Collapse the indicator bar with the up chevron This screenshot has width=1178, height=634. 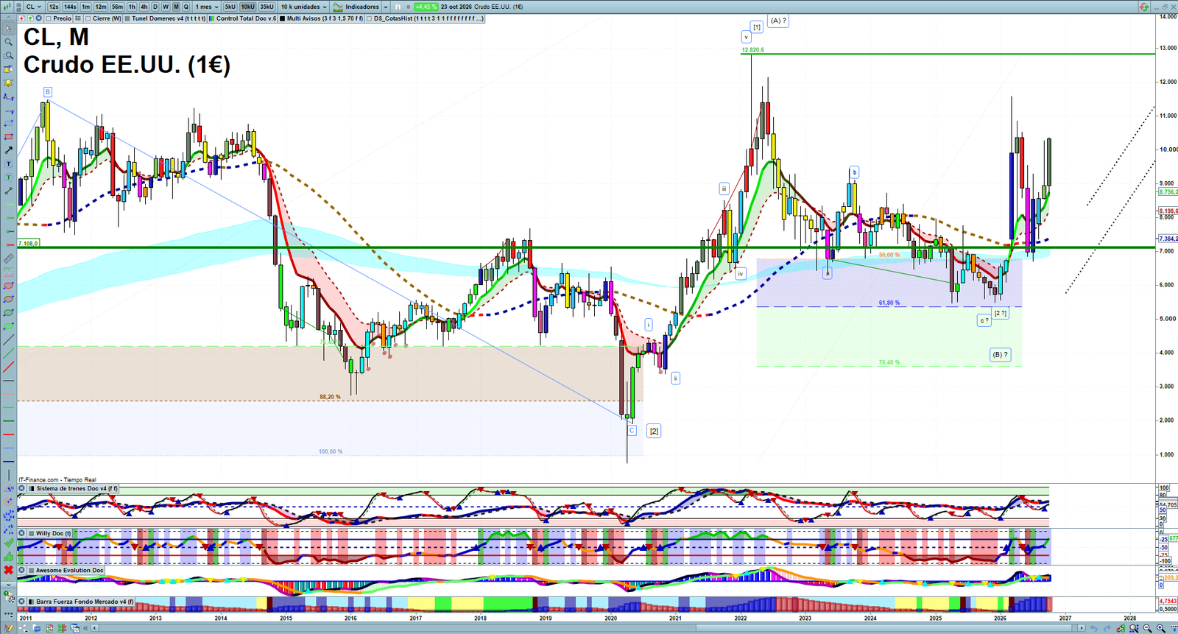point(8,18)
